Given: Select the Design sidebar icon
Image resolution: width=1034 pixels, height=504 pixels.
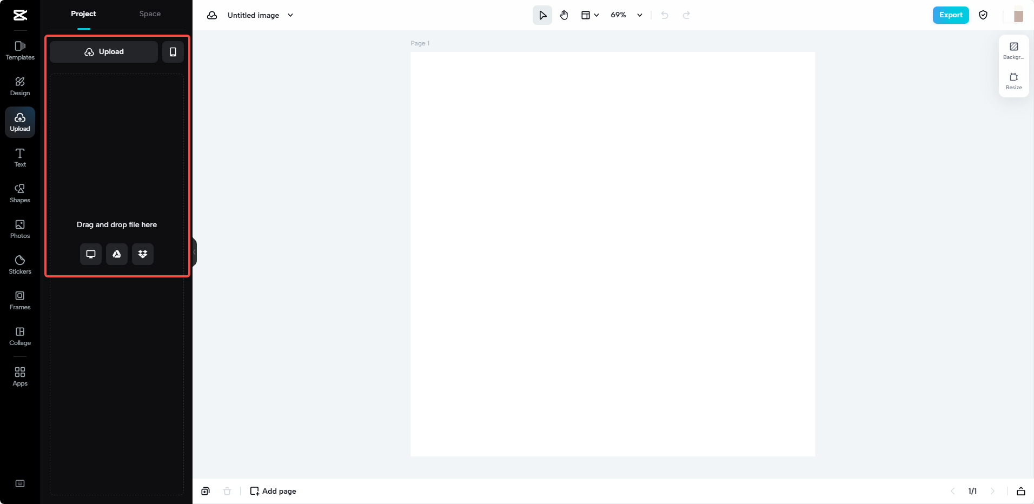Looking at the screenshot, I should click(20, 85).
